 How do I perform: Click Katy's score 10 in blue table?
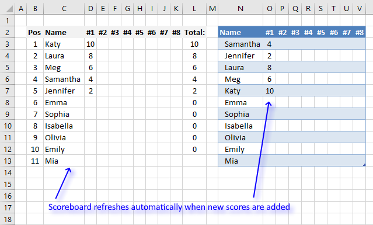click(269, 91)
